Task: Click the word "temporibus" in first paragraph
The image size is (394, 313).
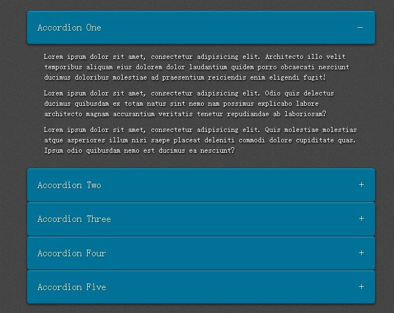Action: tap(63, 67)
